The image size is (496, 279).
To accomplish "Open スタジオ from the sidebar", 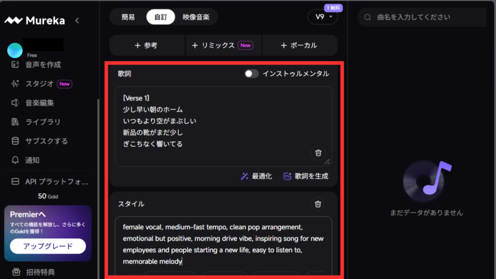I will (40, 84).
